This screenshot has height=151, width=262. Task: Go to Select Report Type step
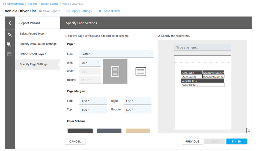point(32,34)
